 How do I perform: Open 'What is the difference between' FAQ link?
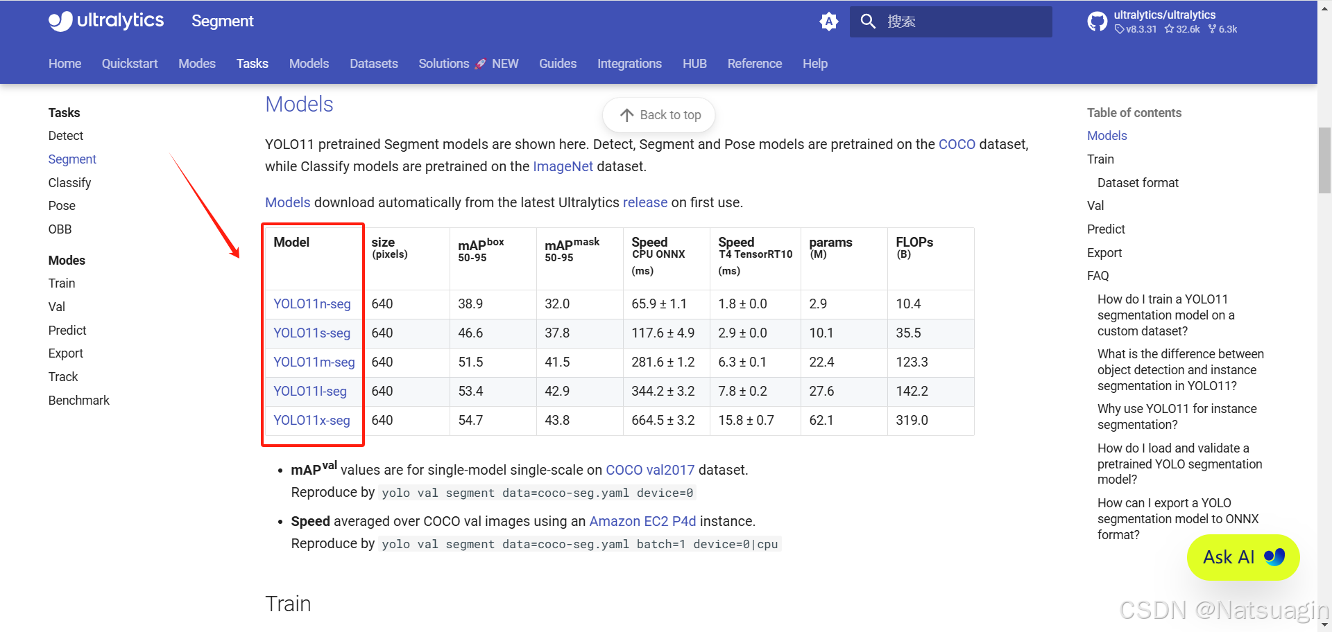coord(1181,370)
